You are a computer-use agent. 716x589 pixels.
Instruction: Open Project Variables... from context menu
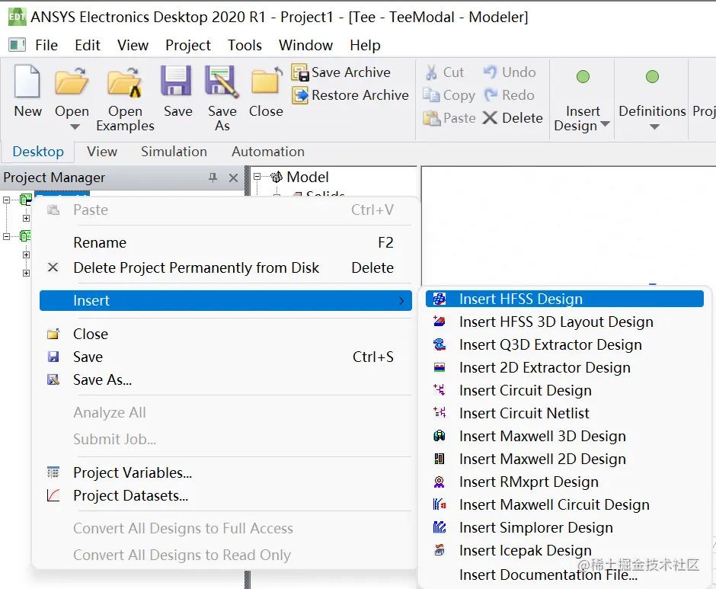(x=225, y=472)
